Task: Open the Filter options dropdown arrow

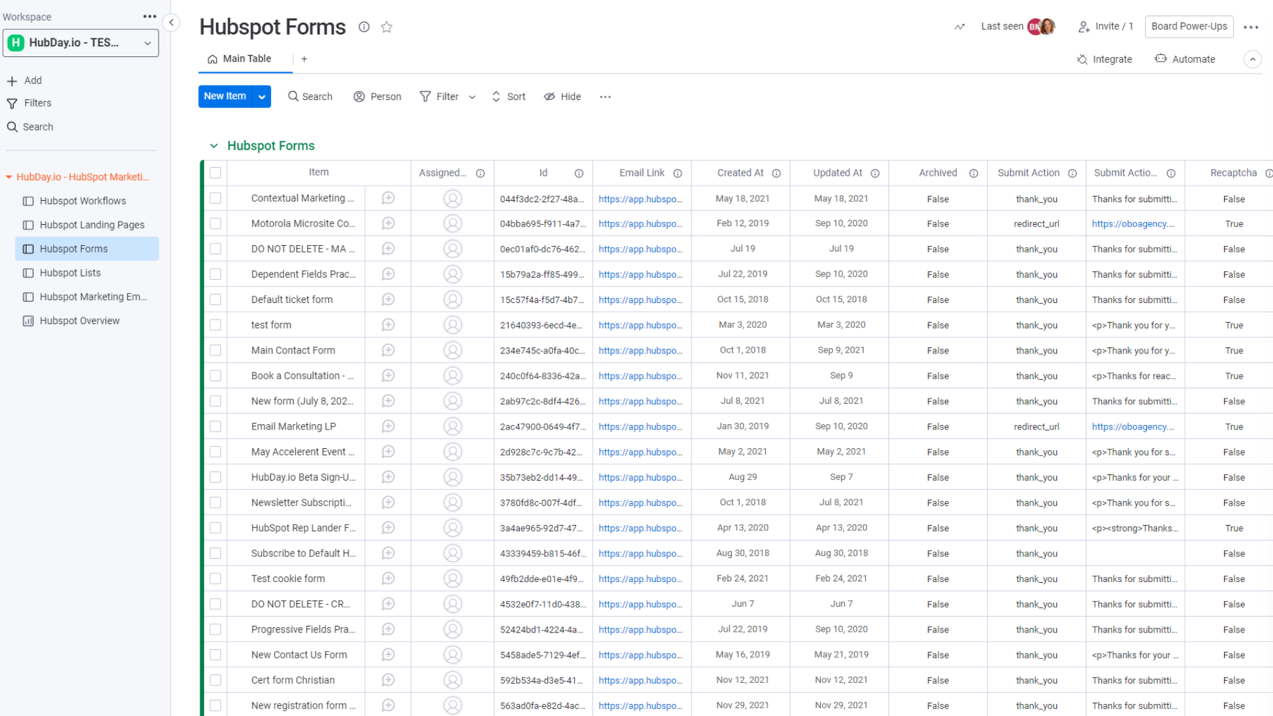Action: (472, 97)
